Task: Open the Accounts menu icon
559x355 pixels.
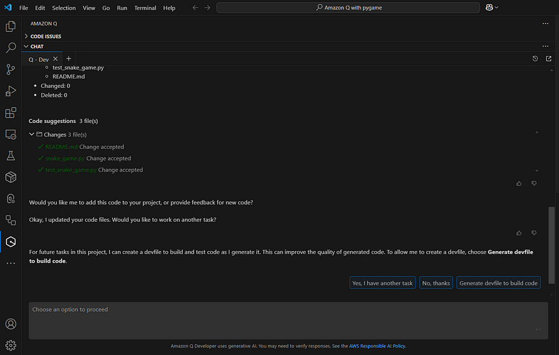Action: [11, 324]
